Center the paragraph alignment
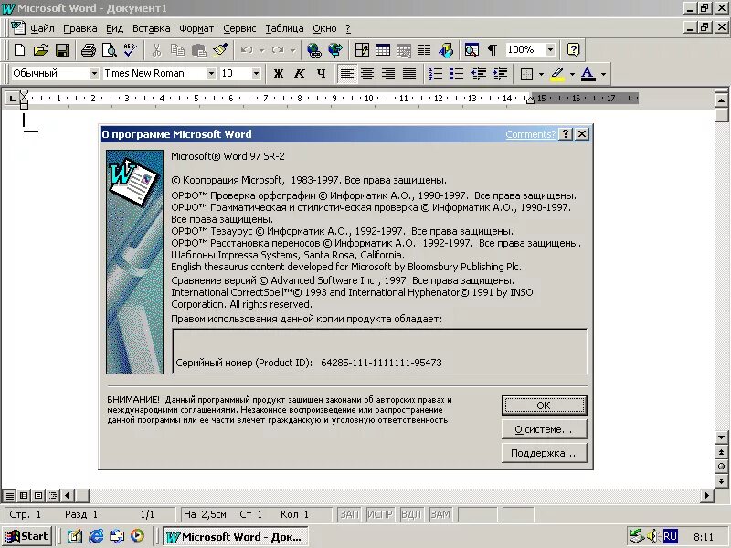The height and width of the screenshot is (548, 731). click(x=367, y=74)
